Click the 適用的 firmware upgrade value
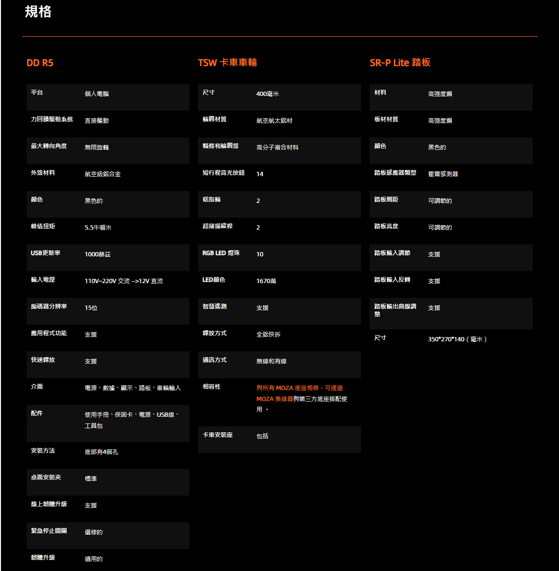 pos(94,559)
